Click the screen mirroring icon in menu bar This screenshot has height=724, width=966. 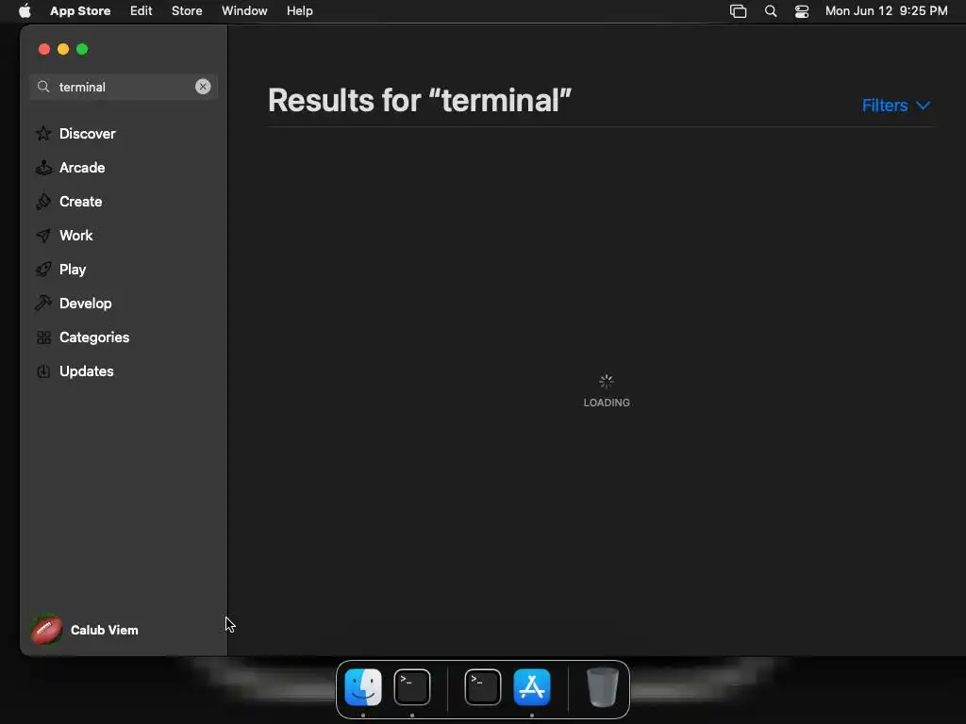click(738, 11)
